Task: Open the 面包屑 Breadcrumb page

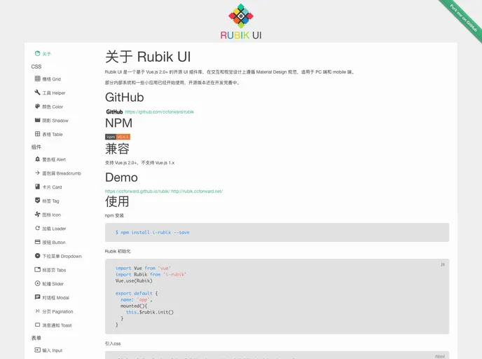Action: coord(62,173)
